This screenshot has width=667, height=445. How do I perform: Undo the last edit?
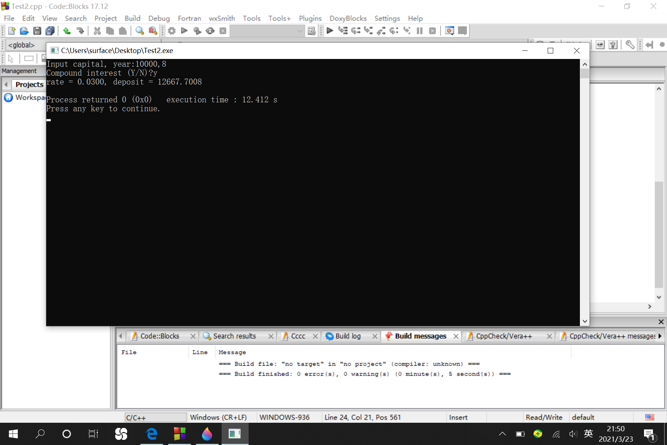pyautogui.click(x=67, y=31)
